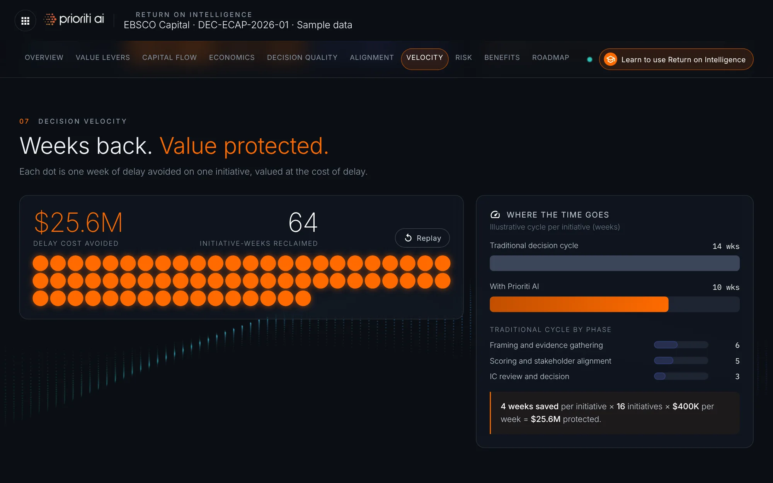Click the Delay Cost Avoided label
This screenshot has width=773, height=483.
point(76,243)
